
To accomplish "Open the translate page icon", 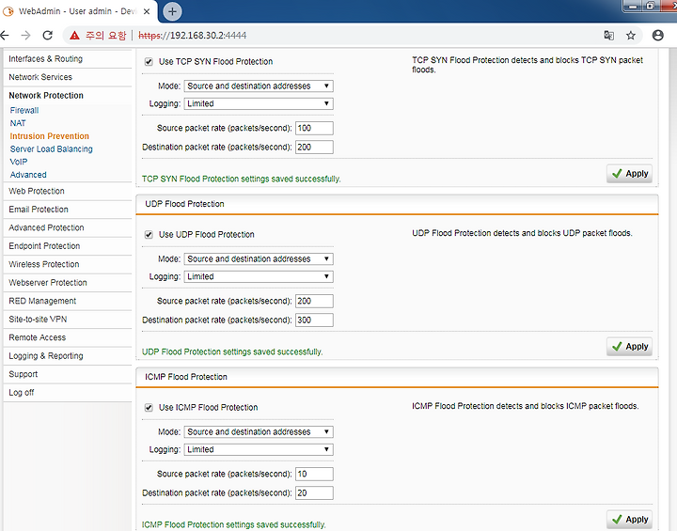I will (x=608, y=36).
